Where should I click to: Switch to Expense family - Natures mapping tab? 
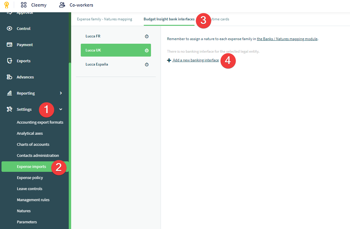click(x=104, y=19)
